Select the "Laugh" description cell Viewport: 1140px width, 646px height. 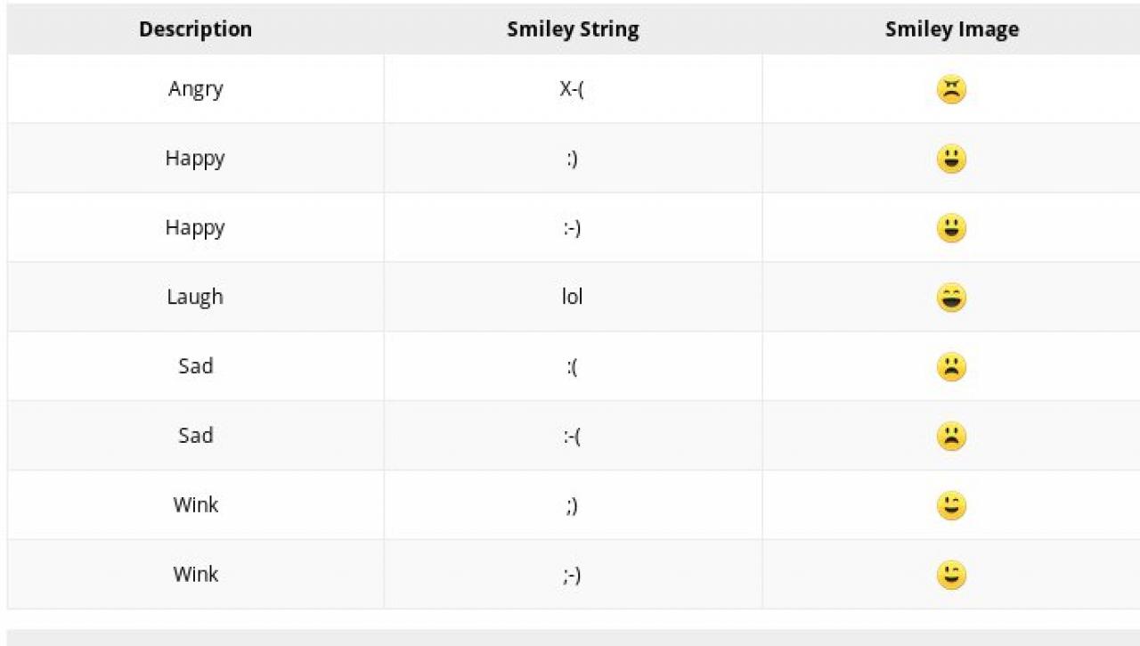point(195,297)
